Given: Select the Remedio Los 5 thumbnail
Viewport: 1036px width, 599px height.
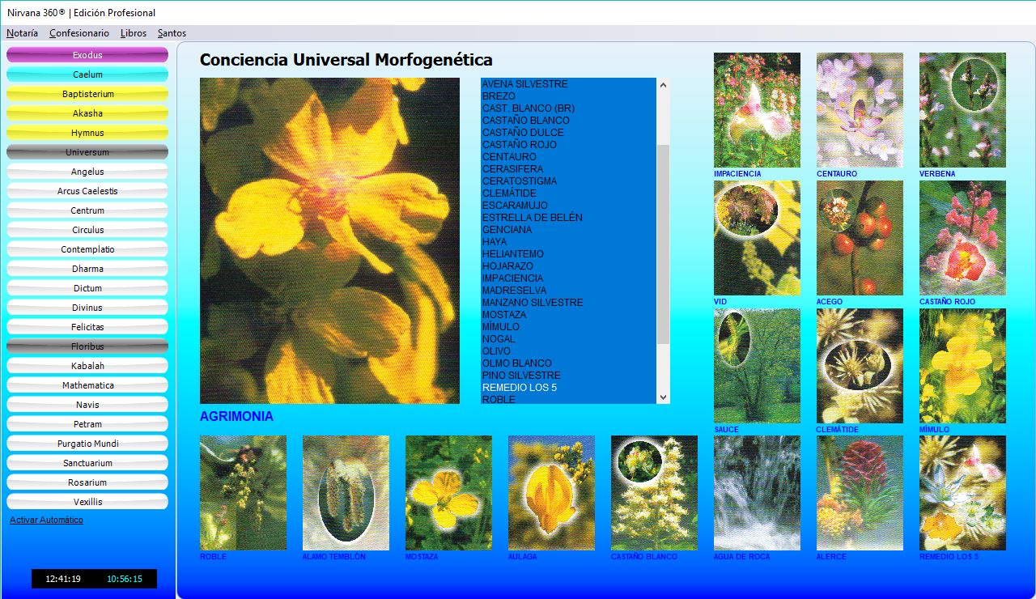Looking at the screenshot, I should [x=962, y=493].
